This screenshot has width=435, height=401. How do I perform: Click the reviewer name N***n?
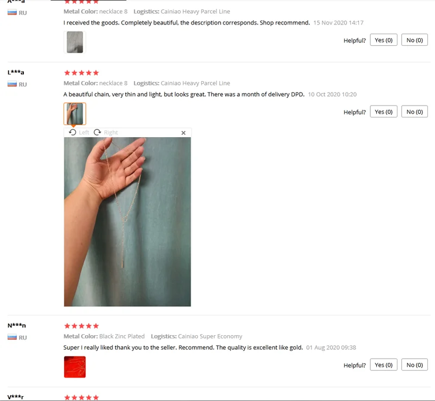17,325
